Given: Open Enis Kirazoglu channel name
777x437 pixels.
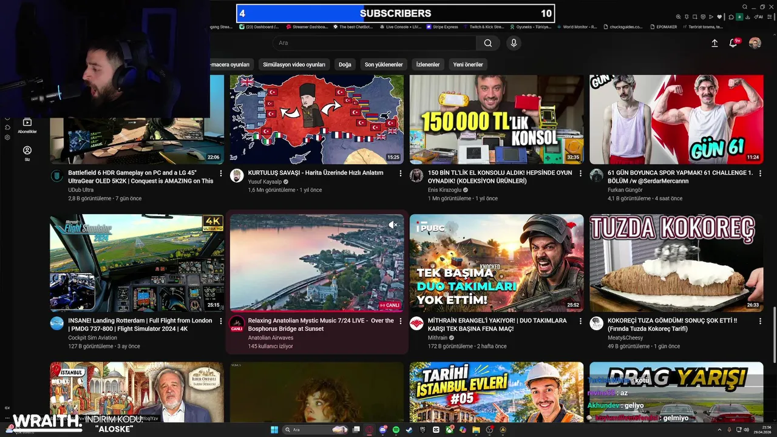Looking at the screenshot, I should point(446,190).
